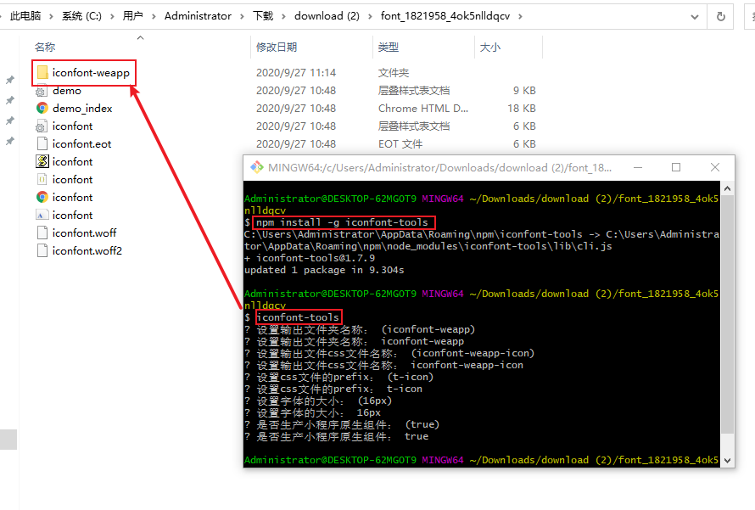Minimize the MINGW64 terminal window
Screen dimensions: 755x510
638,167
